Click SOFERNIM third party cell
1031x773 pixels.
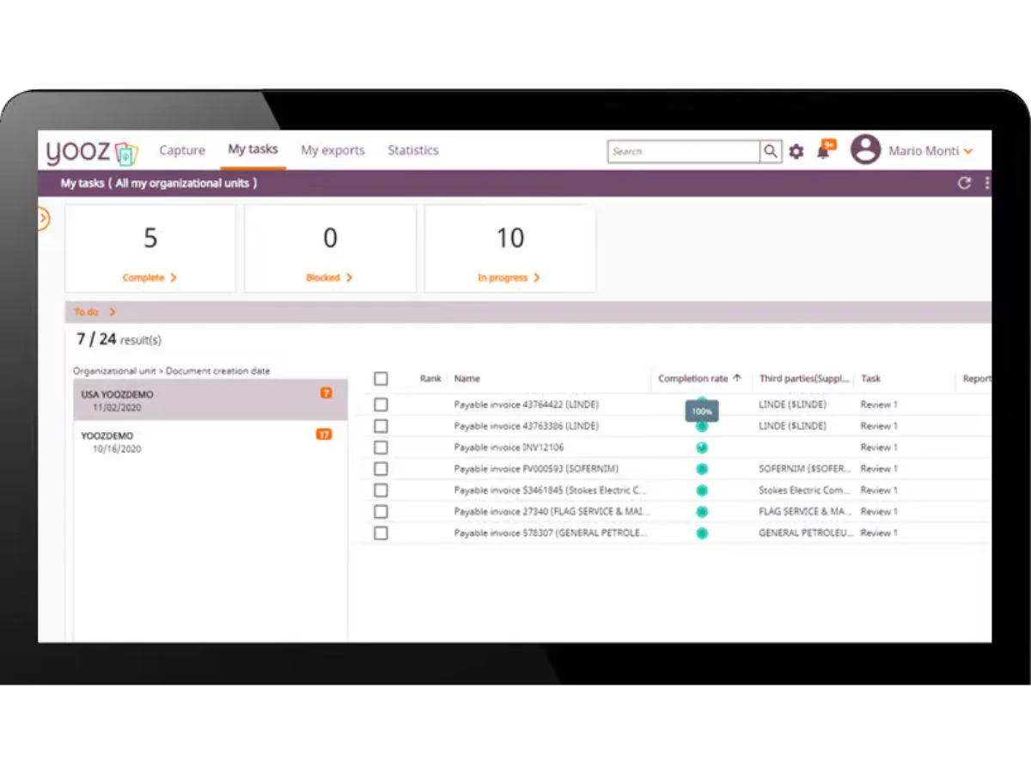805,469
